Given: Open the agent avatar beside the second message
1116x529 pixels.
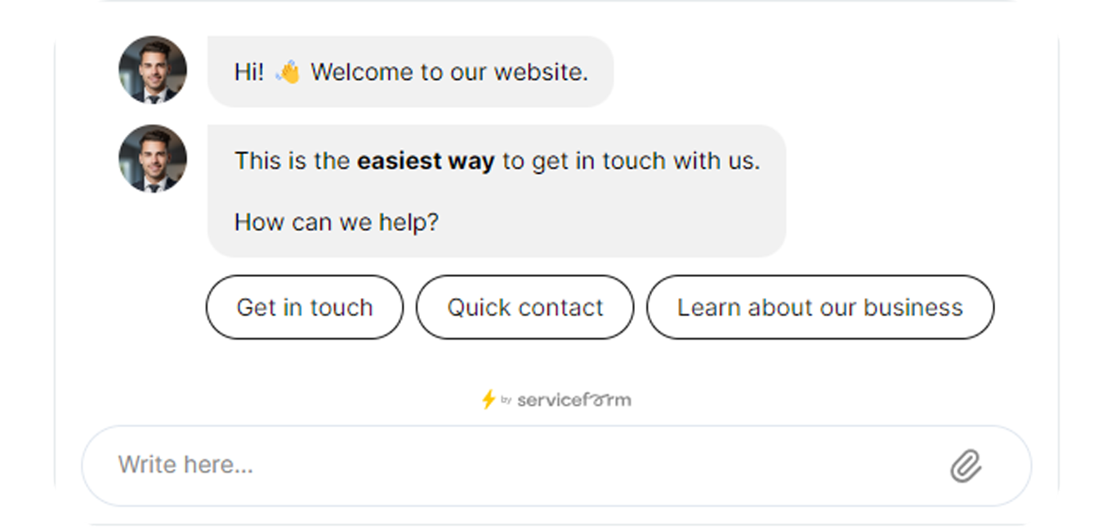Looking at the screenshot, I should click(153, 158).
